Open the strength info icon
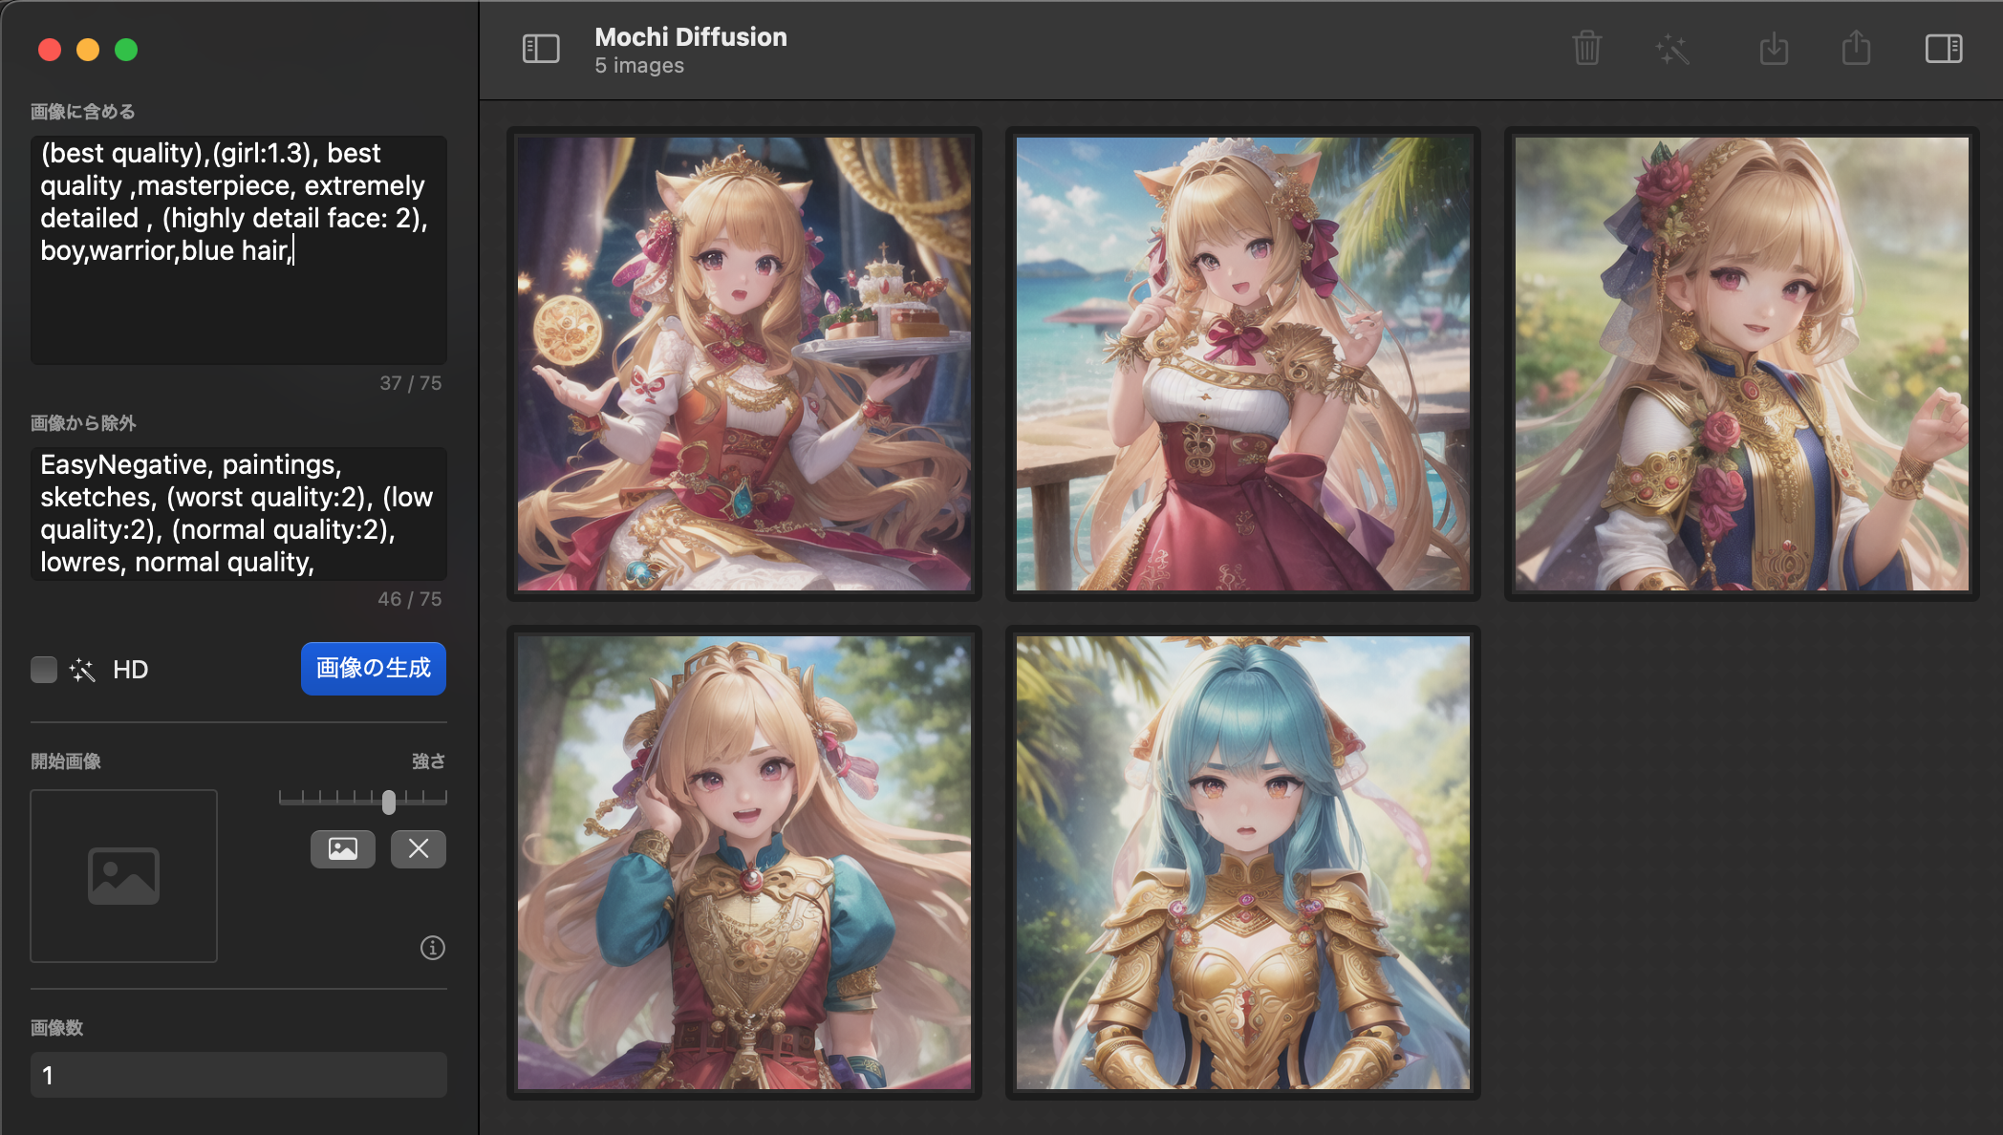 pyautogui.click(x=433, y=948)
